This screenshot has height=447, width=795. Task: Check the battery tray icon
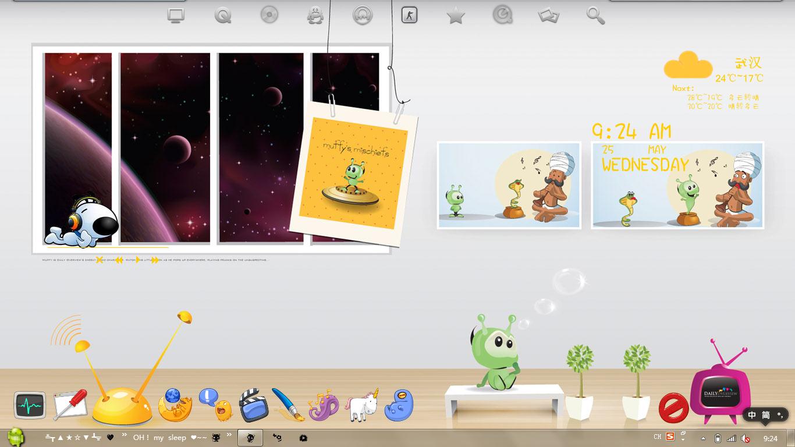pos(718,438)
